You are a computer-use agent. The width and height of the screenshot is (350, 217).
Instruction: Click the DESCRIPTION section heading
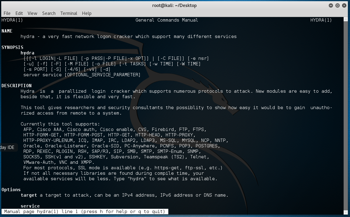pos(16,86)
